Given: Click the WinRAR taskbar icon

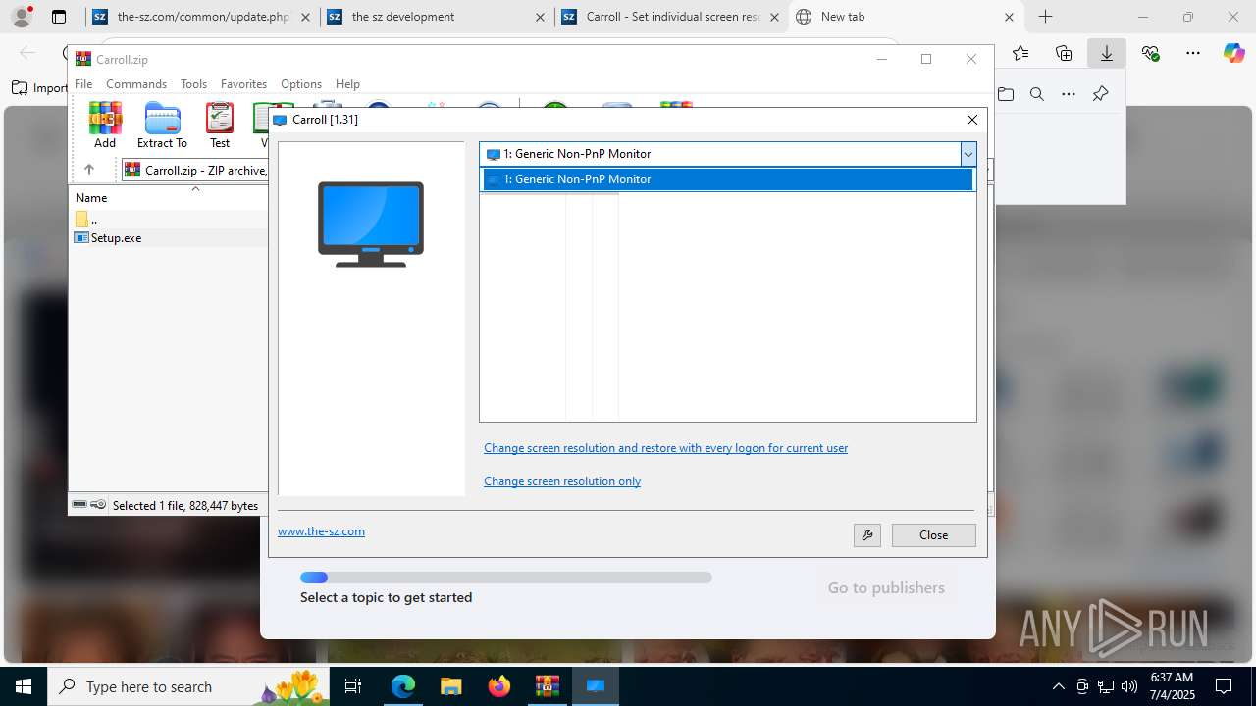Looking at the screenshot, I should point(547,686).
